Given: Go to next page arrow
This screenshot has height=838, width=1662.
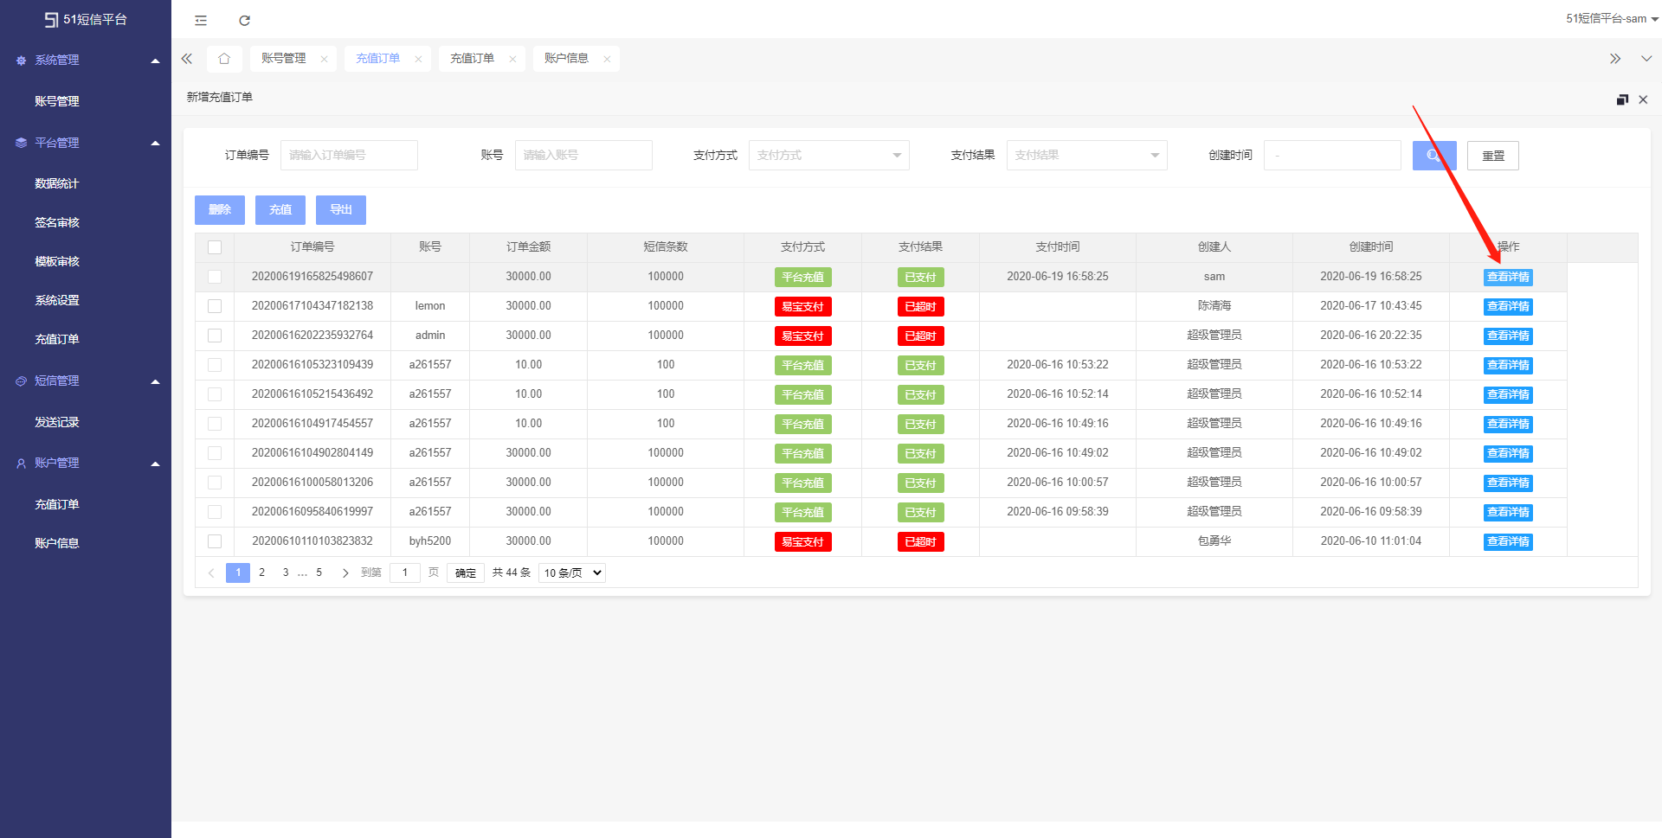Looking at the screenshot, I should click(x=345, y=573).
